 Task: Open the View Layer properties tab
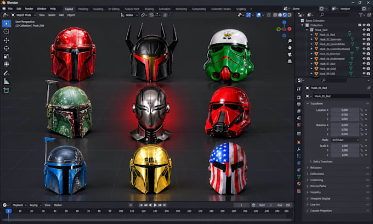point(299,111)
